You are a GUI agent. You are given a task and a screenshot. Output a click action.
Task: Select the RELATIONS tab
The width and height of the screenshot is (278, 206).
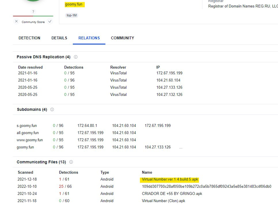point(89,38)
